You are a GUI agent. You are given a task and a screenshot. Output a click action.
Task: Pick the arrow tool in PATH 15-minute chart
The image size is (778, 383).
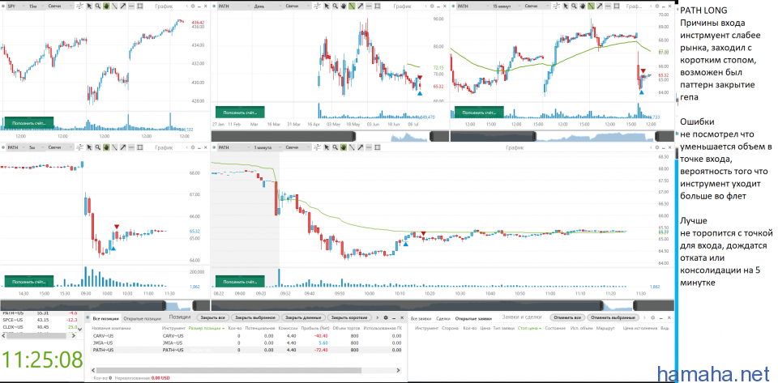click(x=599, y=6)
